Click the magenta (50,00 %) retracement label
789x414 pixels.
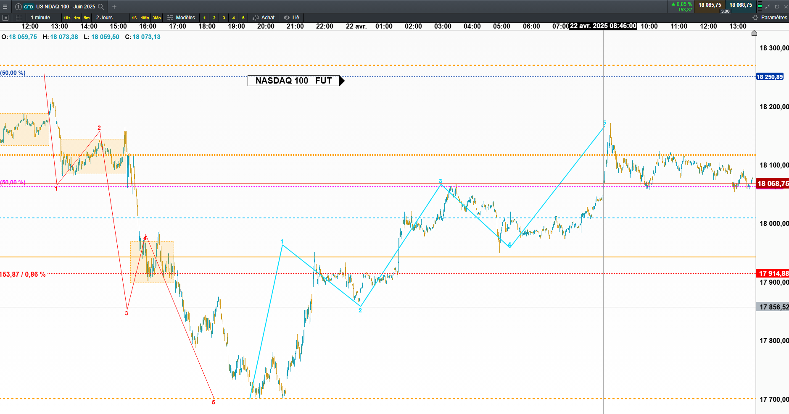coord(13,183)
